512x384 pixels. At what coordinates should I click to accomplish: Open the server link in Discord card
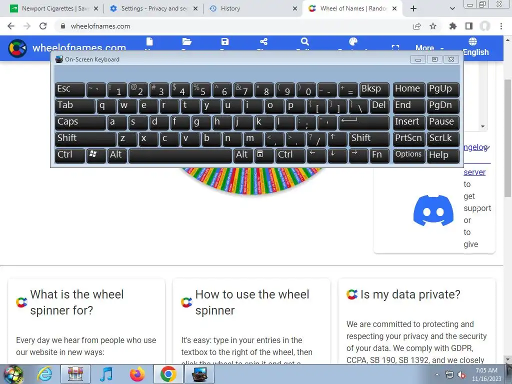[x=474, y=172]
